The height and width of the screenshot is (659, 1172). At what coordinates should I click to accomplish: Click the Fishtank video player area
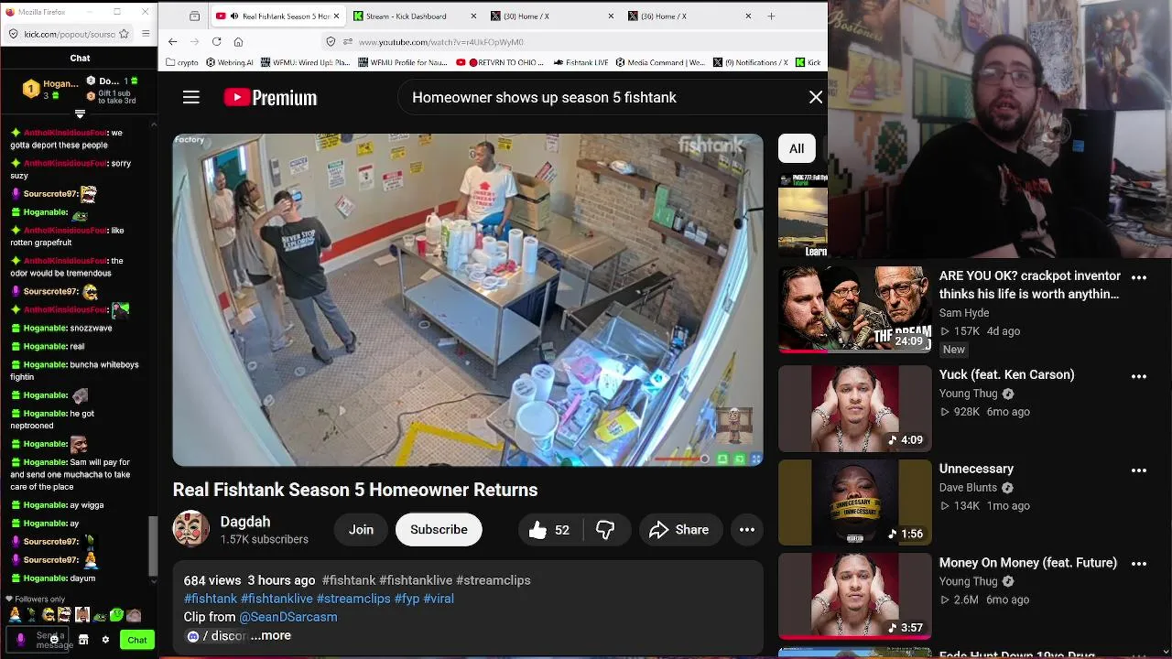click(x=468, y=300)
